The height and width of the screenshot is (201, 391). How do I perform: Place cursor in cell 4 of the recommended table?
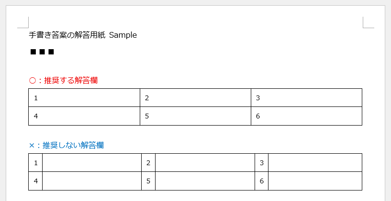tap(84, 116)
